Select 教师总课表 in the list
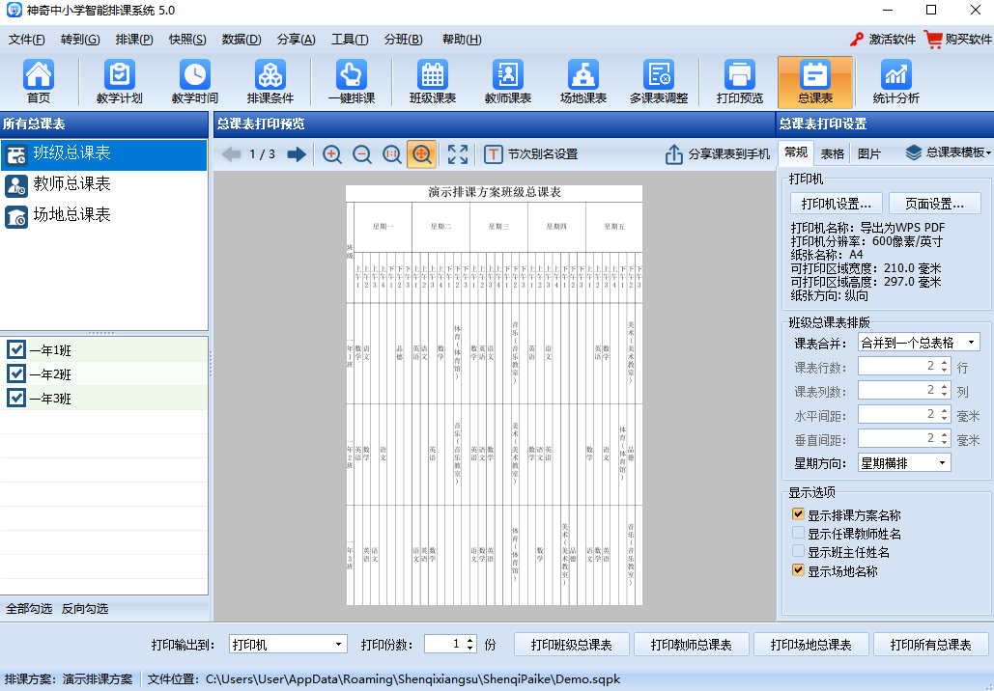 pos(71,184)
